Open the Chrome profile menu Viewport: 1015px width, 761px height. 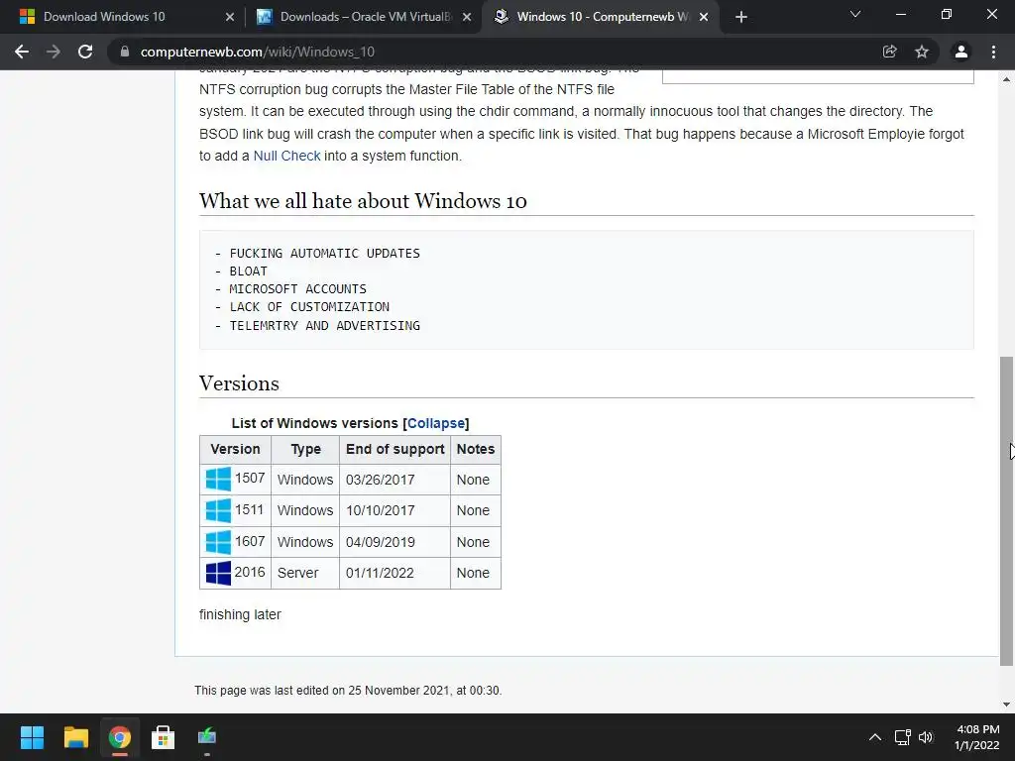tap(961, 52)
